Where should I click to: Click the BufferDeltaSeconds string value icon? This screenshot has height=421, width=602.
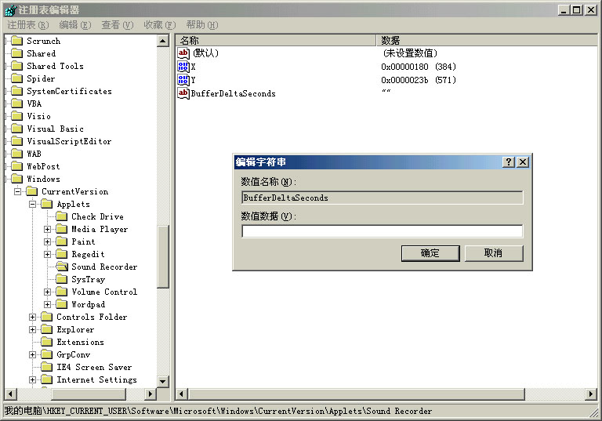pyautogui.click(x=183, y=93)
